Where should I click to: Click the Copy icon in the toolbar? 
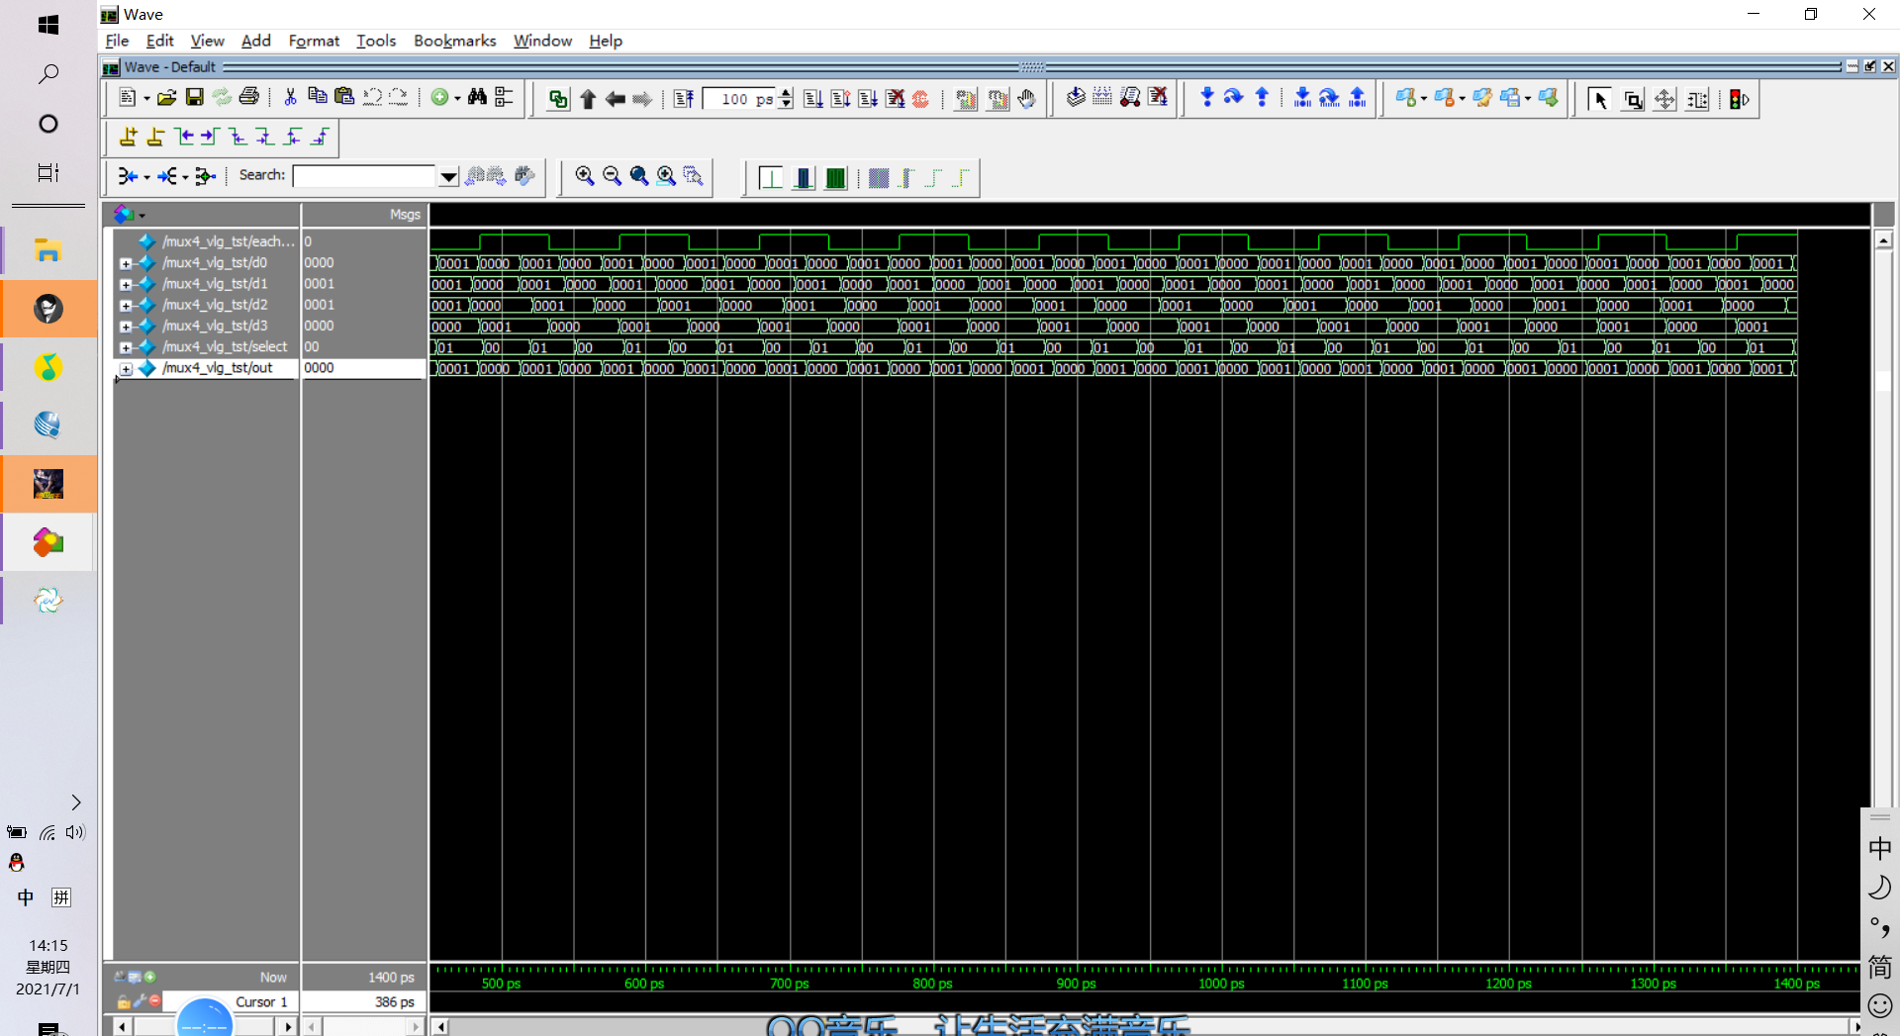pos(317,97)
